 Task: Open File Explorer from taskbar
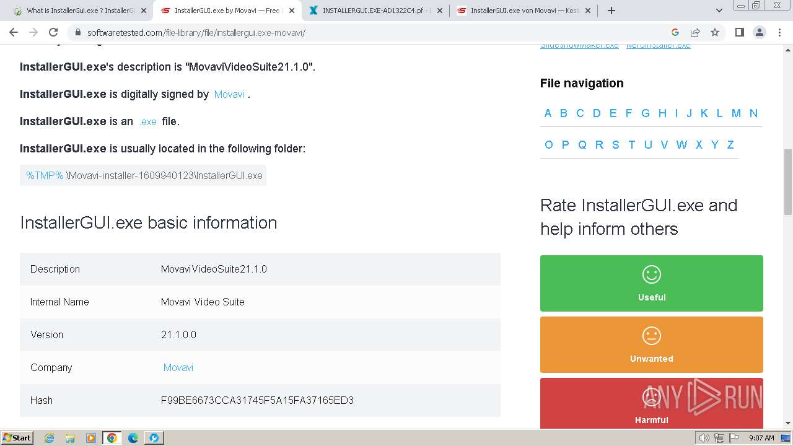pyautogui.click(x=70, y=438)
